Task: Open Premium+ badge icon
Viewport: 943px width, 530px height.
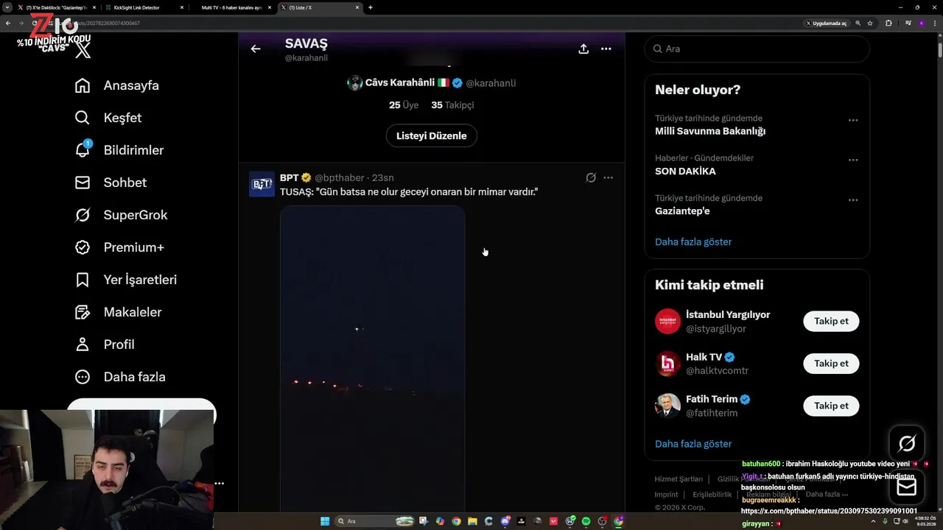Action: click(x=83, y=247)
